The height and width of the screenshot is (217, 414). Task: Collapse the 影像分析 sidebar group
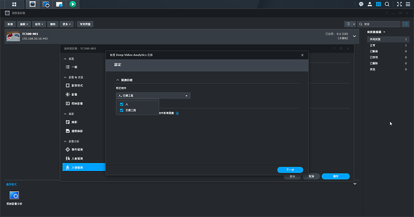click(65, 142)
